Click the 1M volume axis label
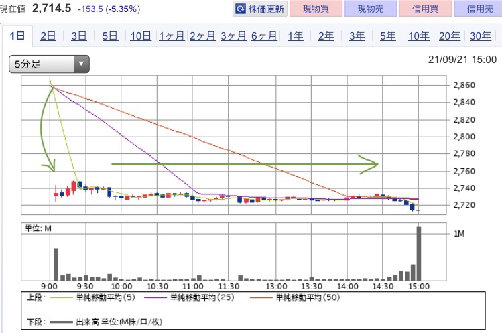The image size is (502, 333). 459,234
